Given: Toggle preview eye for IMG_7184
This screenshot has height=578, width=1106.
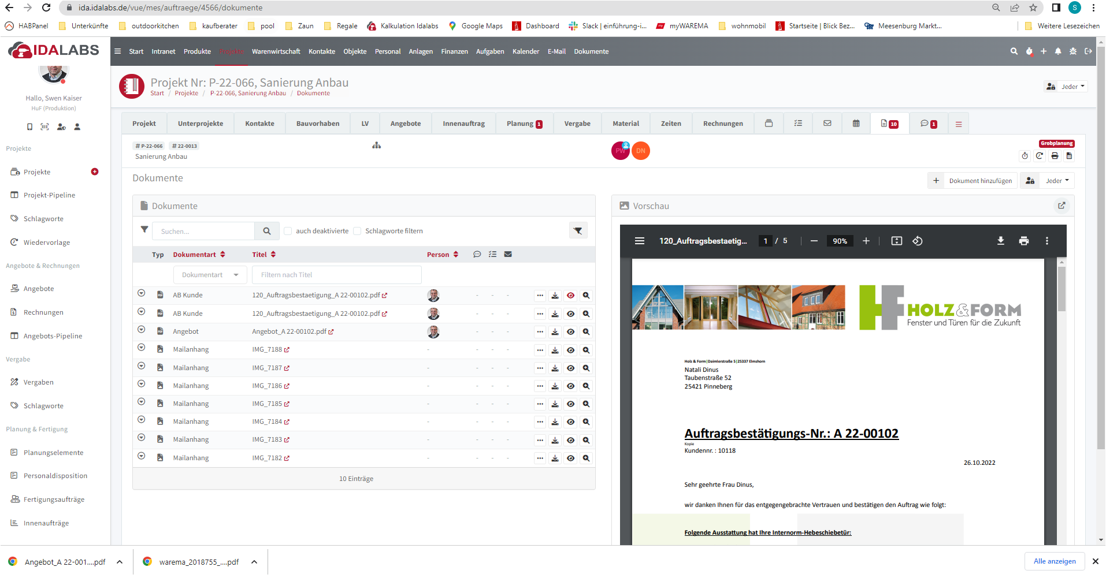Looking at the screenshot, I should coord(570,422).
